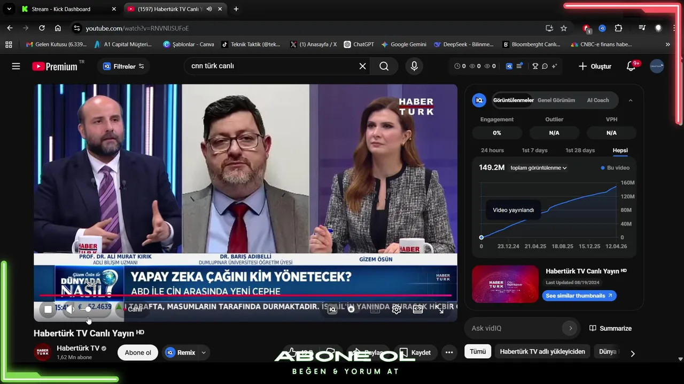This screenshot has width=684, height=384.
Task: Click the vidIQ sparkle AI icon
Action: pyautogui.click(x=554, y=66)
